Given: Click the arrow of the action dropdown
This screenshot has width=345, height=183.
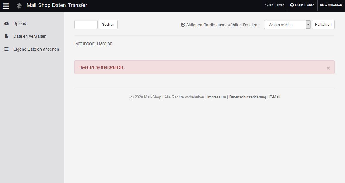Looking at the screenshot, I should 308,25.
